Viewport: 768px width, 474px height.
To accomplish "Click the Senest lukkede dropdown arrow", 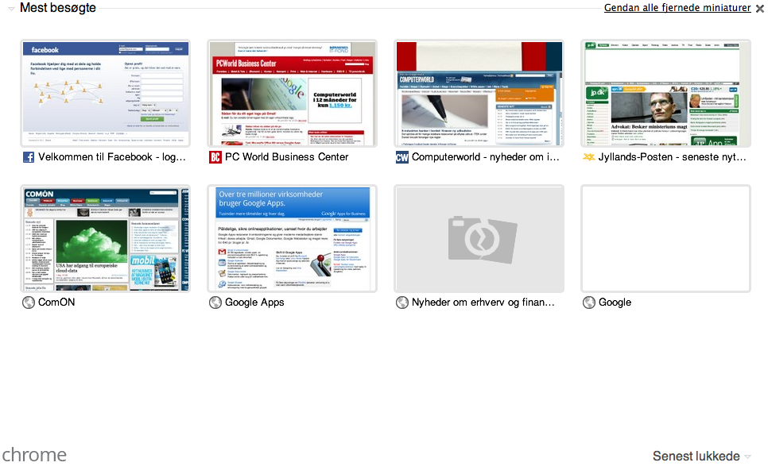I will point(747,457).
